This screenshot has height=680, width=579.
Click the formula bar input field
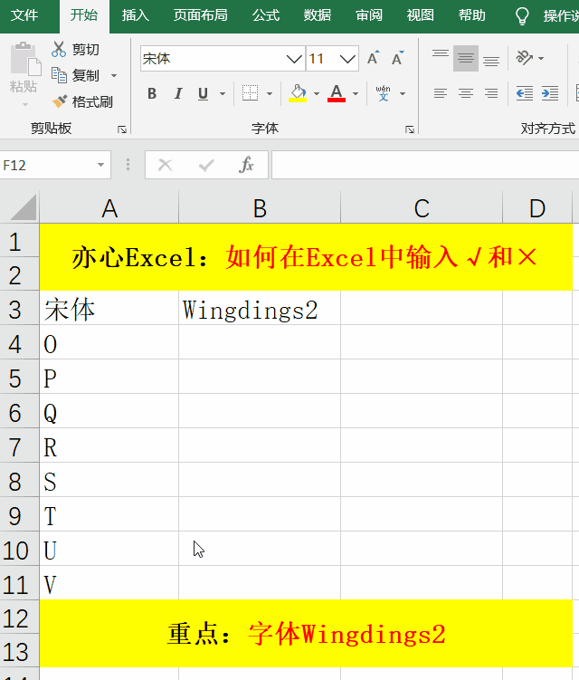[425, 165]
